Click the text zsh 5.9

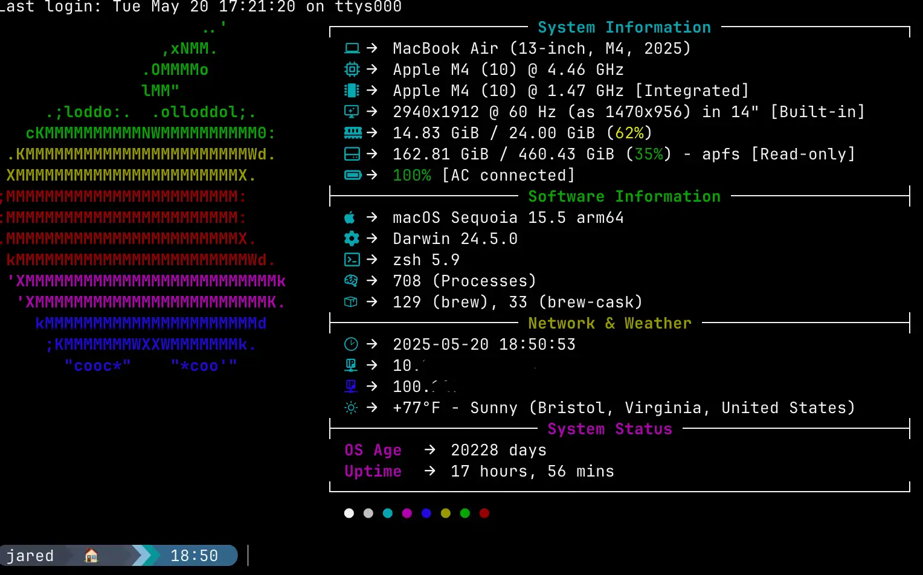(426, 260)
